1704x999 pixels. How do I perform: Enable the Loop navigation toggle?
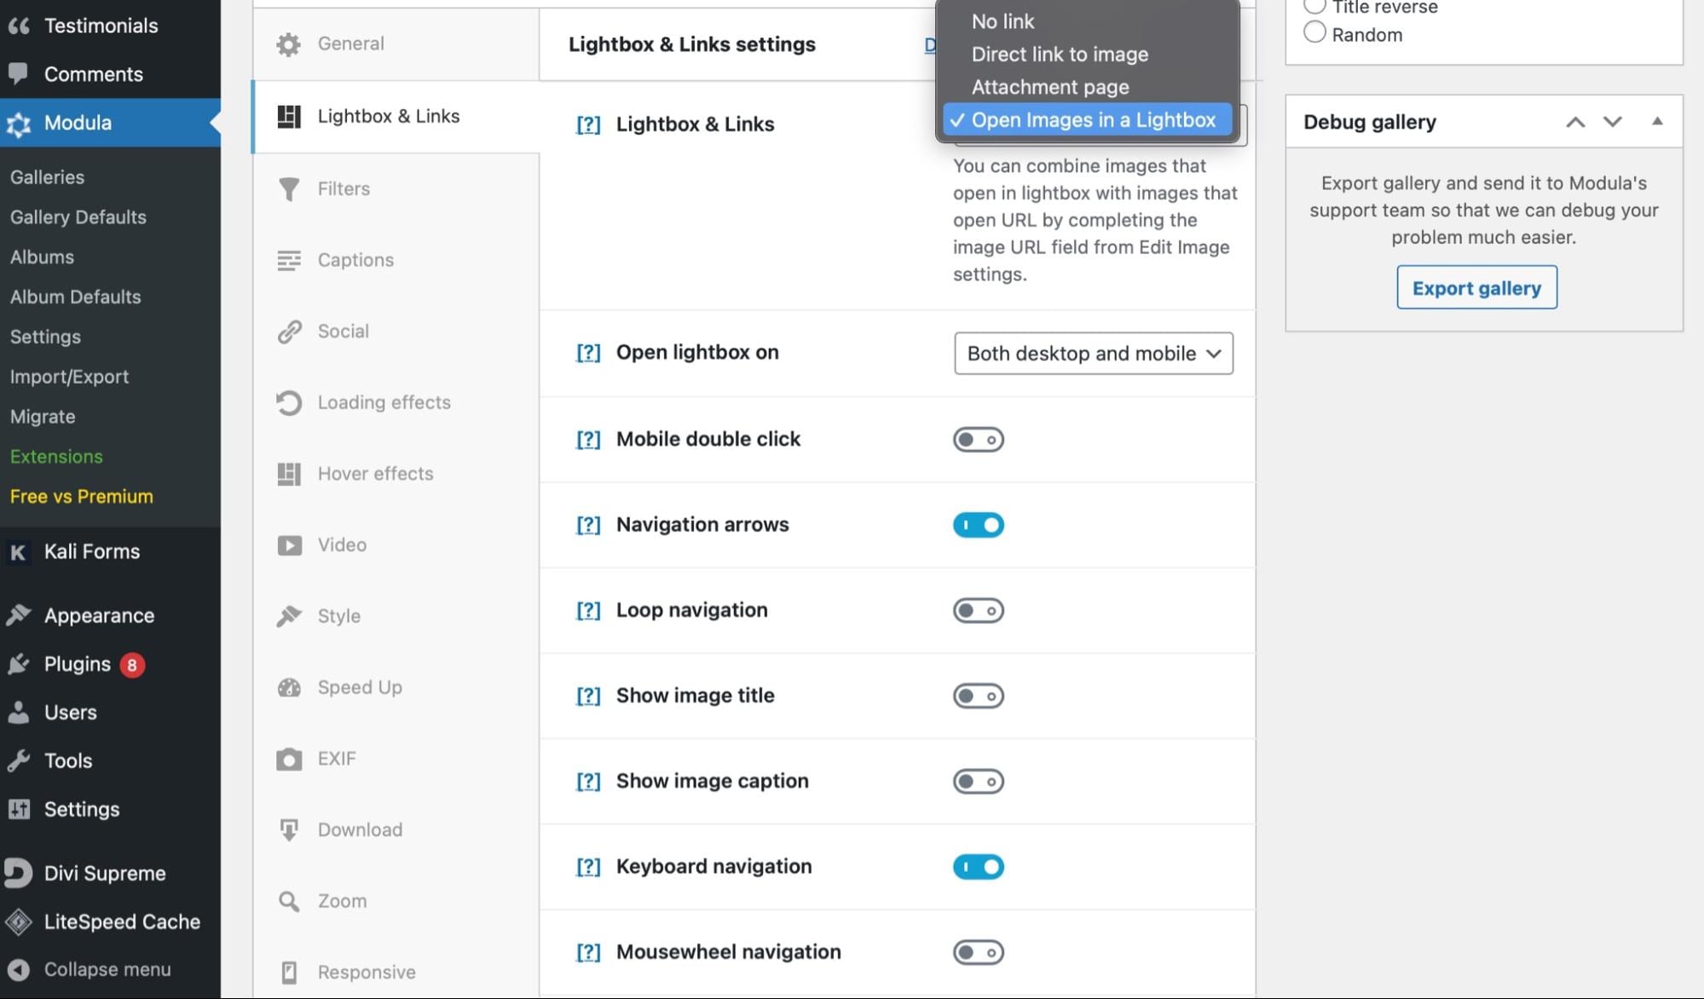(x=978, y=610)
